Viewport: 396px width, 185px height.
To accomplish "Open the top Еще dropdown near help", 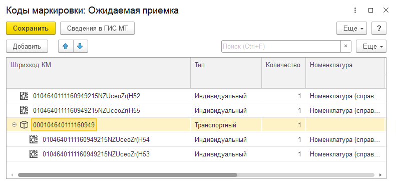I will point(352,28).
